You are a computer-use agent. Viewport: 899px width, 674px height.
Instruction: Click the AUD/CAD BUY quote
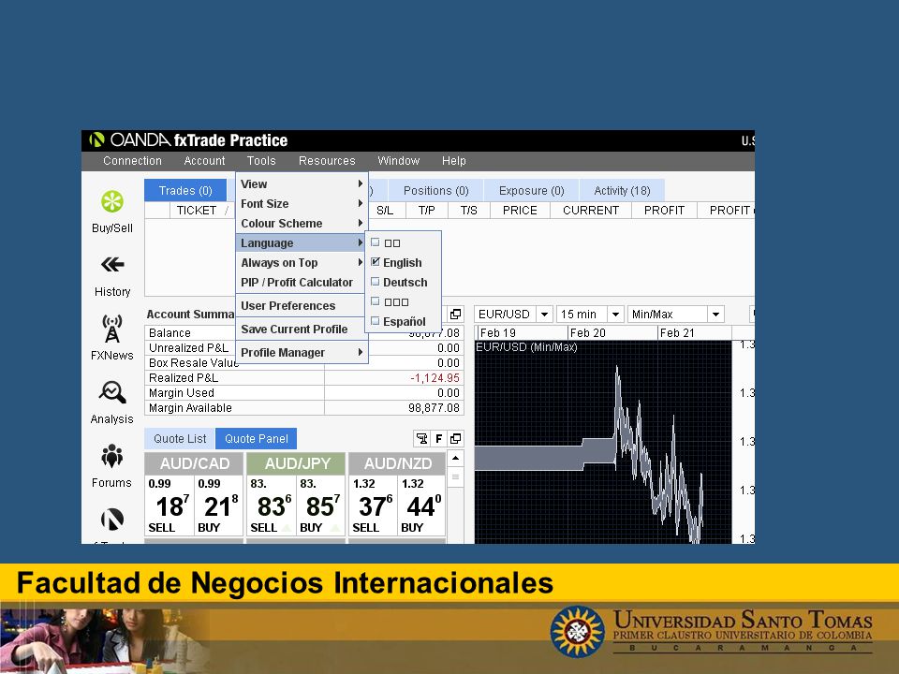[x=218, y=505]
